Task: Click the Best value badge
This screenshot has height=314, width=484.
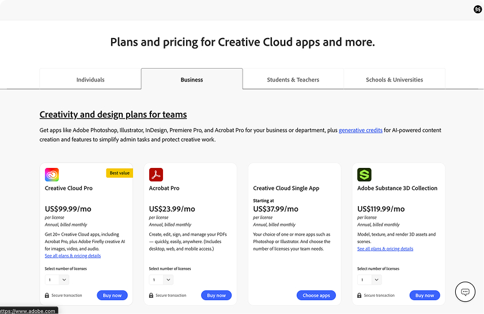Action: pyautogui.click(x=119, y=173)
